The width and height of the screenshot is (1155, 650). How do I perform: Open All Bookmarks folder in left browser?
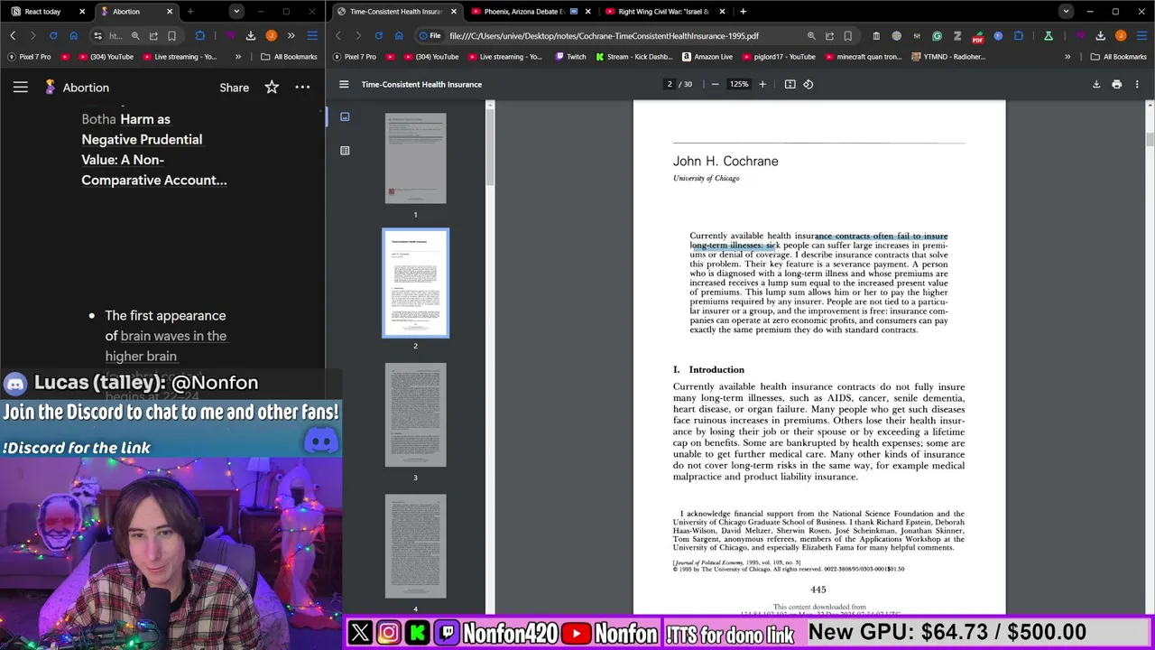(289, 57)
